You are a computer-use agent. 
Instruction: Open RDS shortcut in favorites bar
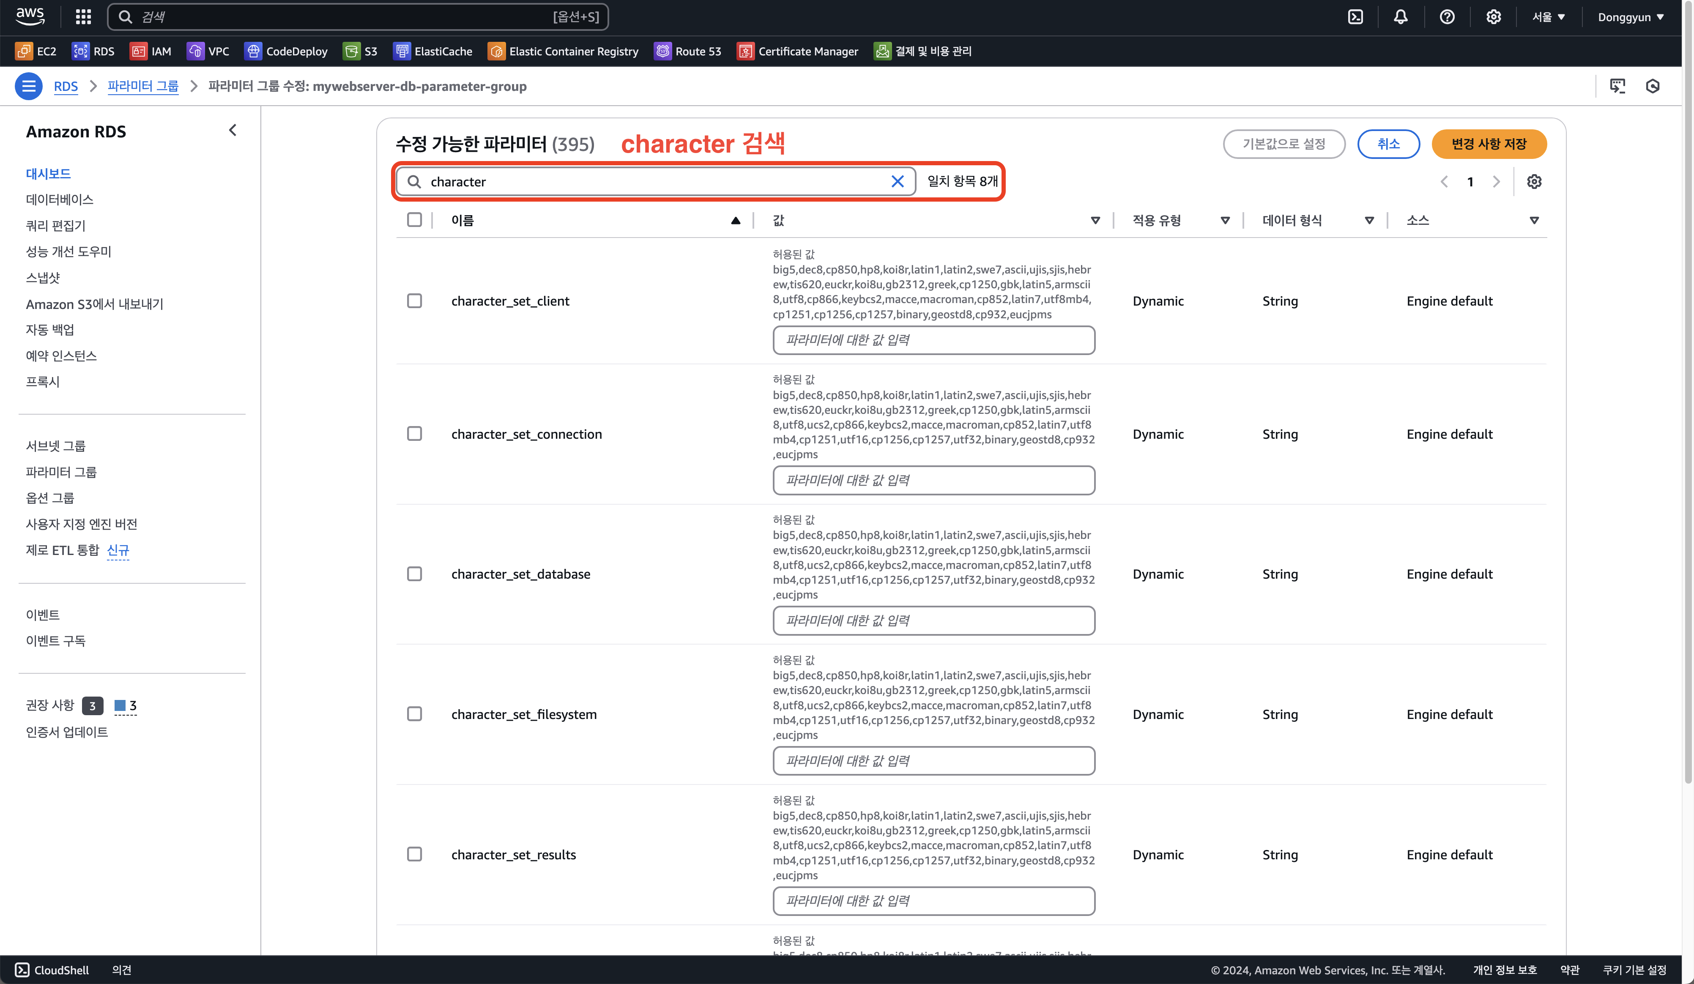coord(93,51)
